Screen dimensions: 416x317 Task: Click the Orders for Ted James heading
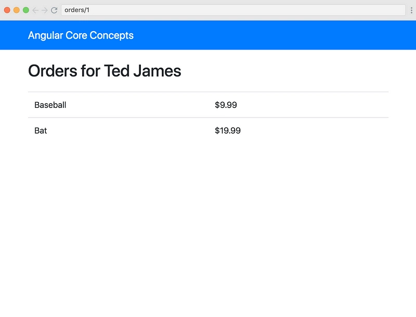105,71
